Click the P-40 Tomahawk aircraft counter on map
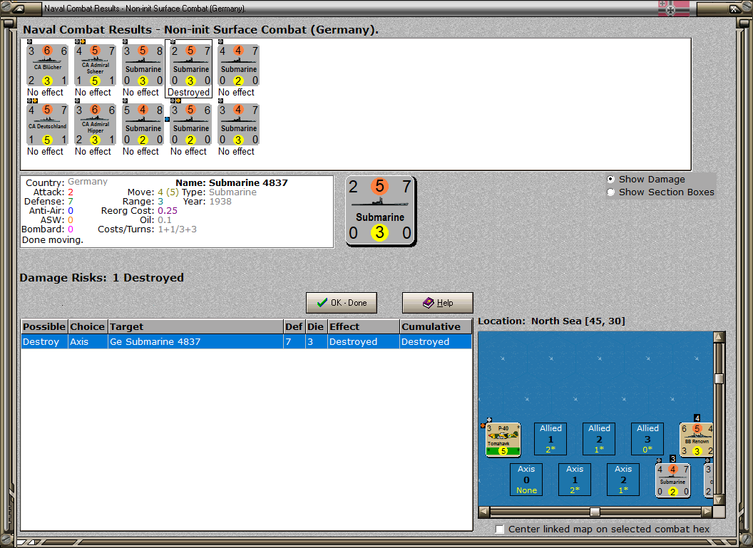Viewport: 753px width, 548px height. pos(503,439)
